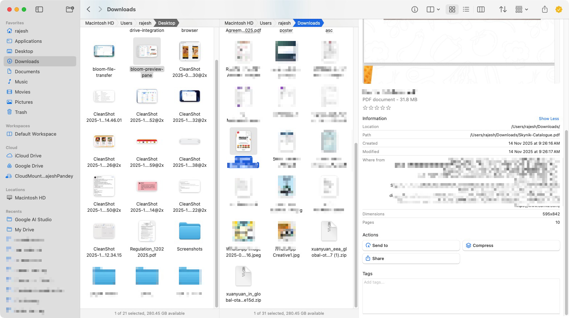Click the Compress action button
The image size is (569, 318).
511,245
